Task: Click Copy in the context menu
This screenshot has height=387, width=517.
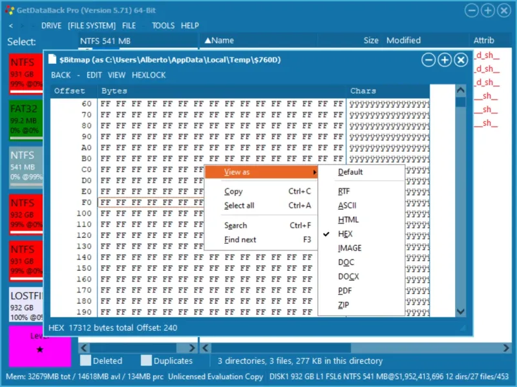Action: click(x=261, y=192)
